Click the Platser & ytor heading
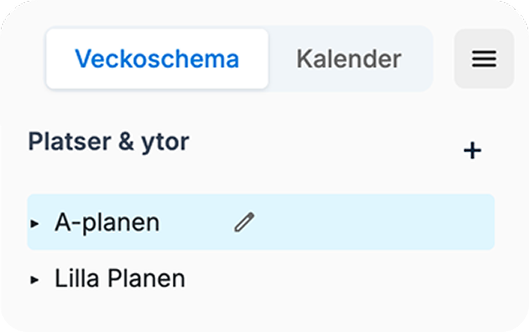The image size is (529, 332). click(109, 142)
